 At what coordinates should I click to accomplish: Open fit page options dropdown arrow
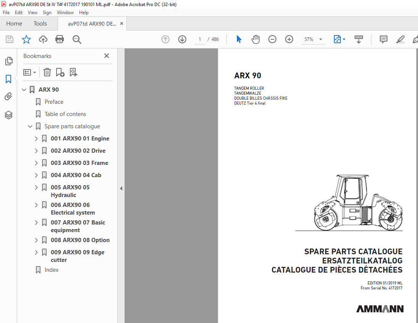tap(344, 39)
